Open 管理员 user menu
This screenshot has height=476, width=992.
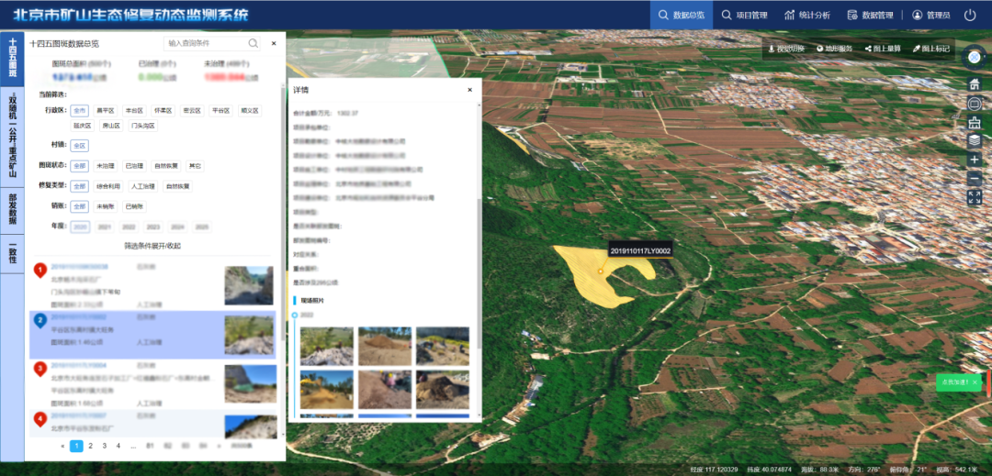(x=931, y=16)
